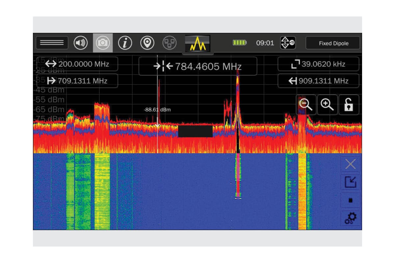Select the network devices icon
Image resolution: width=395 pixels, height=263 pixels.
[x=170, y=43]
